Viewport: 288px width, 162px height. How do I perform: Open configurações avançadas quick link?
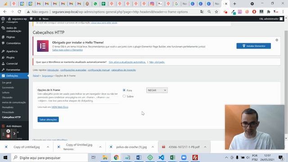[x=73, y=70]
